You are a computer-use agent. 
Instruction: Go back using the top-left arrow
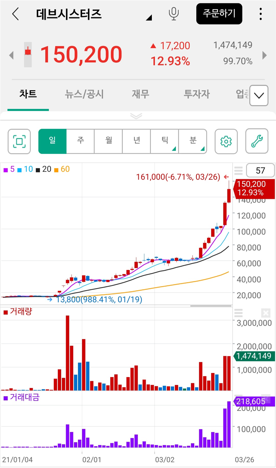(16, 14)
